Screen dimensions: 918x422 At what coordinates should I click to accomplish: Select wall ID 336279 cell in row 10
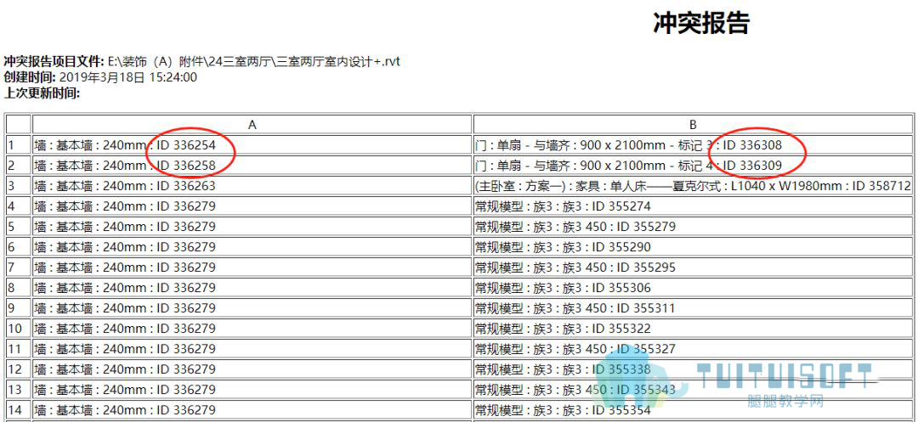click(x=252, y=329)
